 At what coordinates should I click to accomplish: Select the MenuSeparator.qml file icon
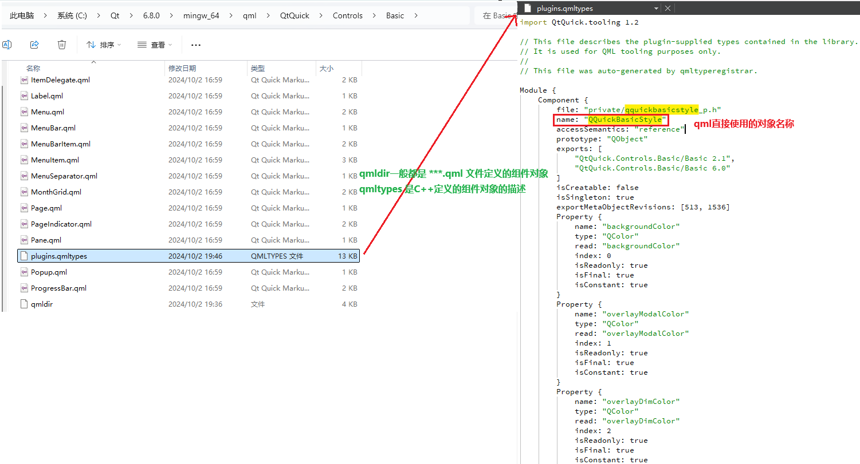24,176
